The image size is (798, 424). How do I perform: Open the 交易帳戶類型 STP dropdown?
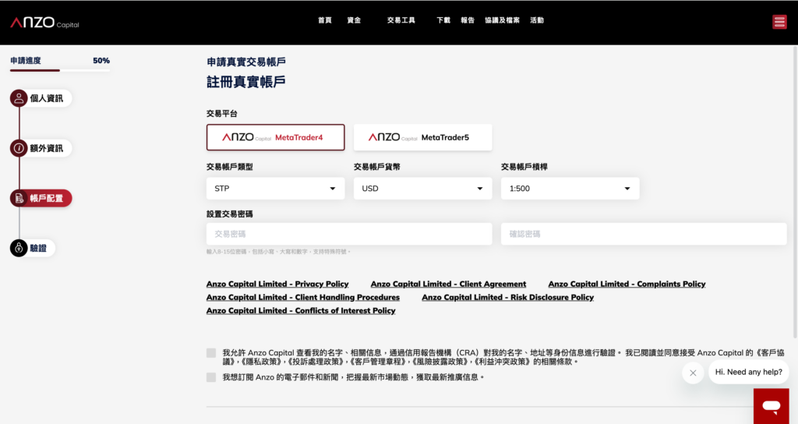[x=275, y=189]
